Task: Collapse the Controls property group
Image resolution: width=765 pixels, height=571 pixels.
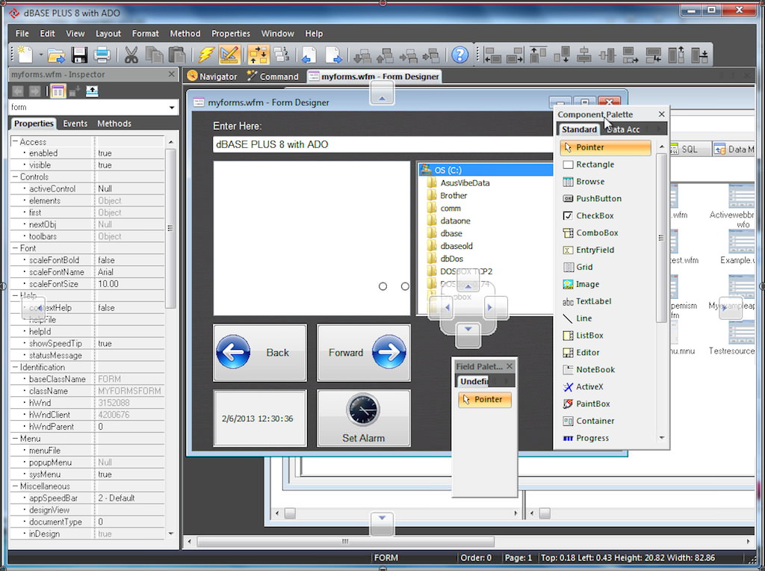Action: (x=15, y=176)
